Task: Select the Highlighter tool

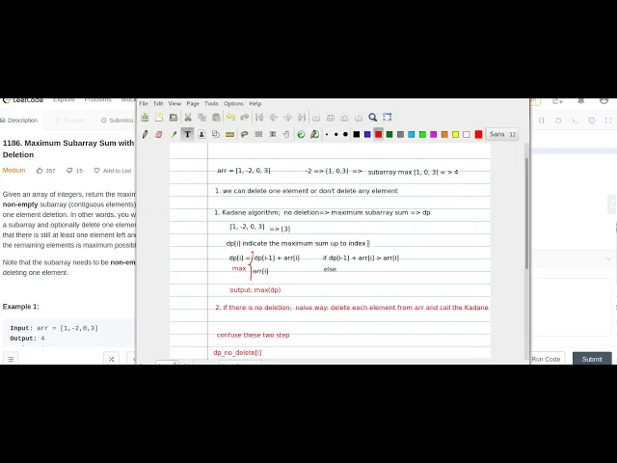Action: (174, 134)
